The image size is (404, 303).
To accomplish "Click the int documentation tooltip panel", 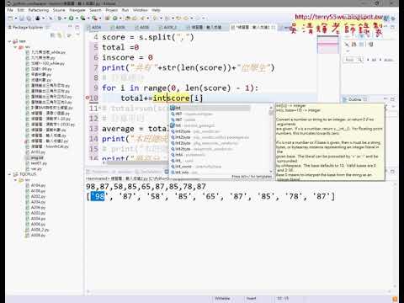I will (x=330, y=142).
